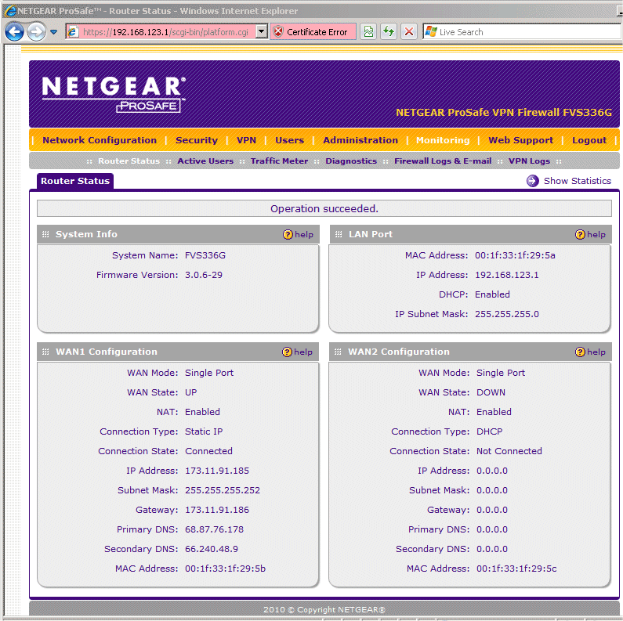Click the NETGEAR ProSafe logo
Image resolution: width=623 pixels, height=621 pixels.
pos(114,94)
